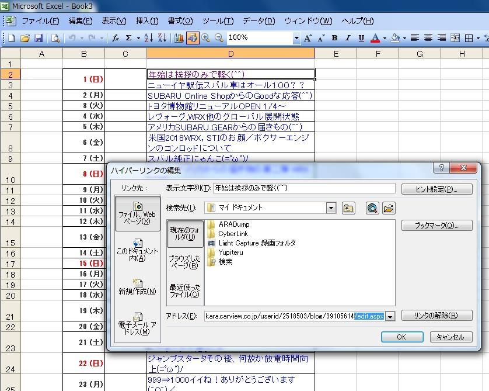Select 電子メールアドレス link target option
This screenshot has width=489, height=391.
tap(138, 324)
